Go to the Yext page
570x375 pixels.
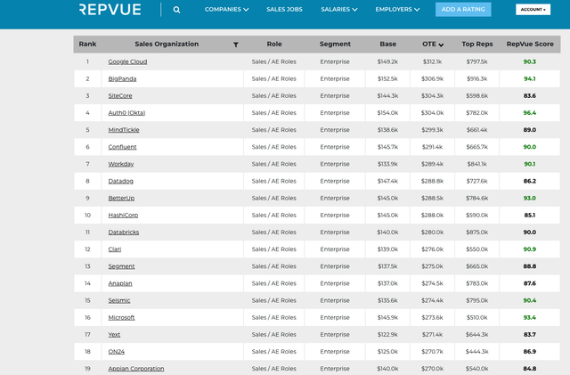[x=114, y=335]
